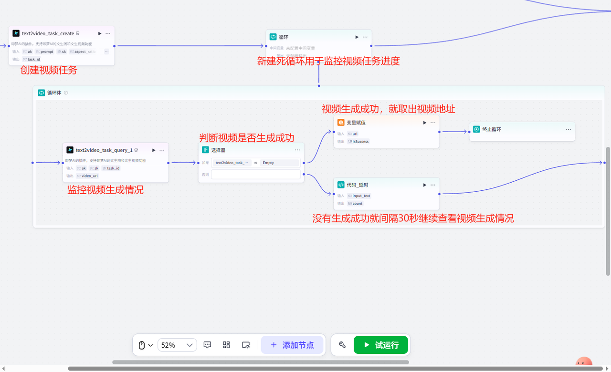The width and height of the screenshot is (611, 372).
Task: Open more options on text2video_task_query_1
Action: [x=162, y=150]
